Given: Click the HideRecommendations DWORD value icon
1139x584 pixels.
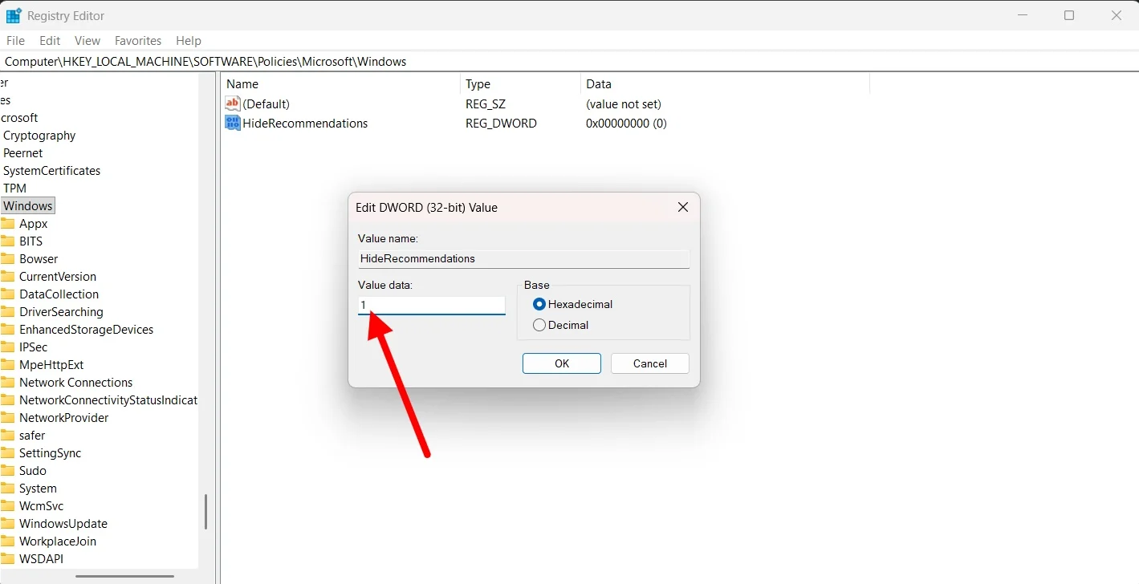Looking at the screenshot, I should (233, 124).
